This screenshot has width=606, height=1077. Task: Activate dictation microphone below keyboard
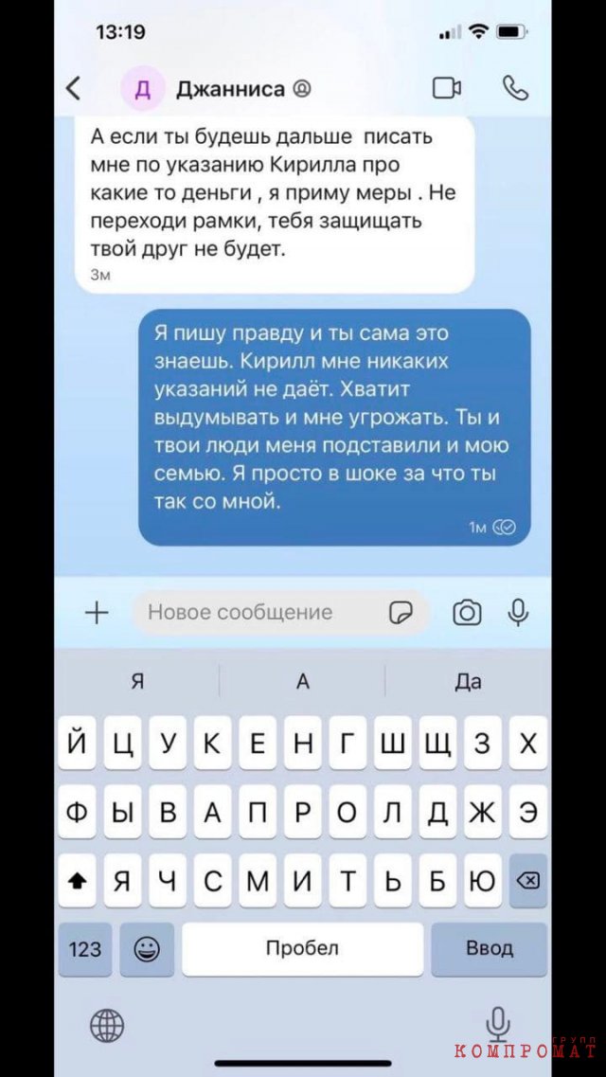497,1026
